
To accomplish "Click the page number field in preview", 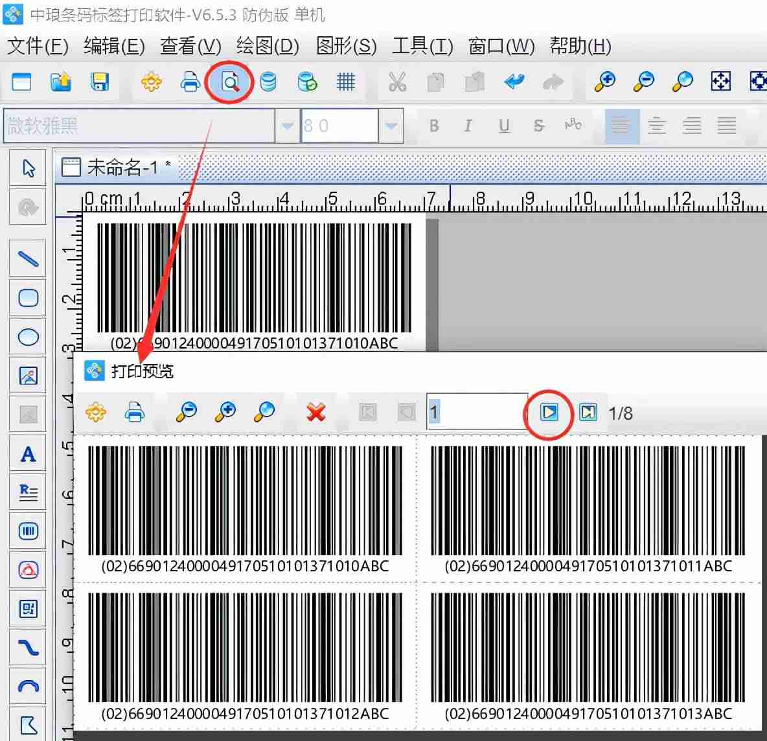I will click(x=477, y=412).
